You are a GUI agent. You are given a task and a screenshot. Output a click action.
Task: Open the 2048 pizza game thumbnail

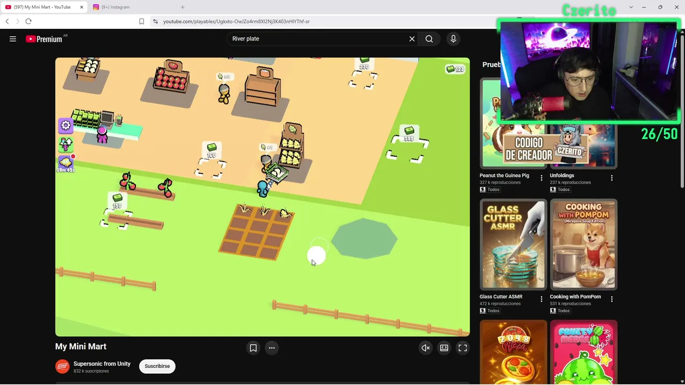(x=513, y=352)
